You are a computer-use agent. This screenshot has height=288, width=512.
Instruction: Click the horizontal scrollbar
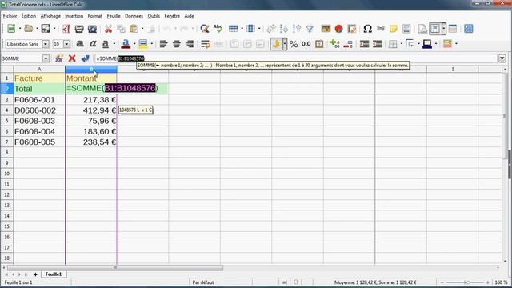pyautogui.click(x=115, y=268)
